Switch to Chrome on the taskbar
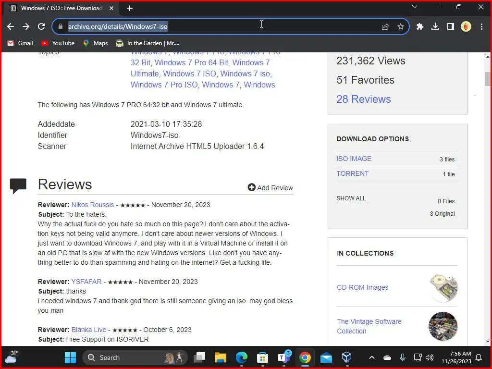The height and width of the screenshot is (369, 492). click(305, 357)
